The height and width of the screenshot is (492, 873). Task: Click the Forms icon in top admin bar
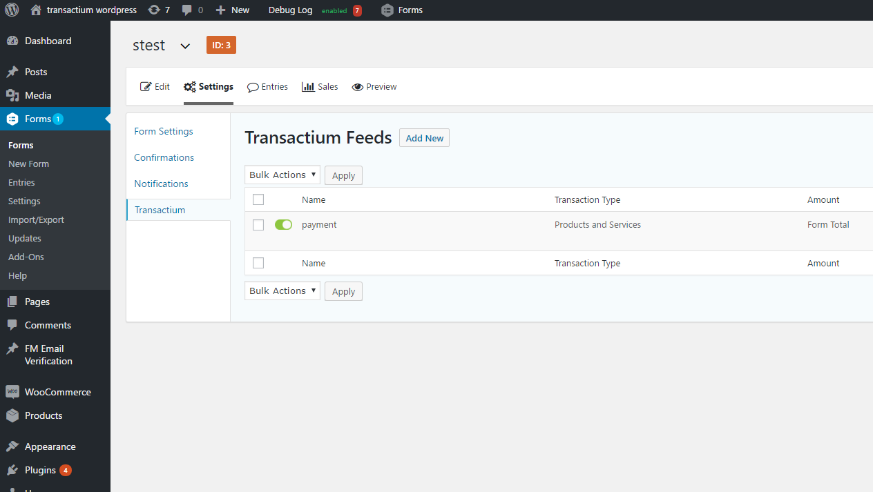click(x=387, y=10)
